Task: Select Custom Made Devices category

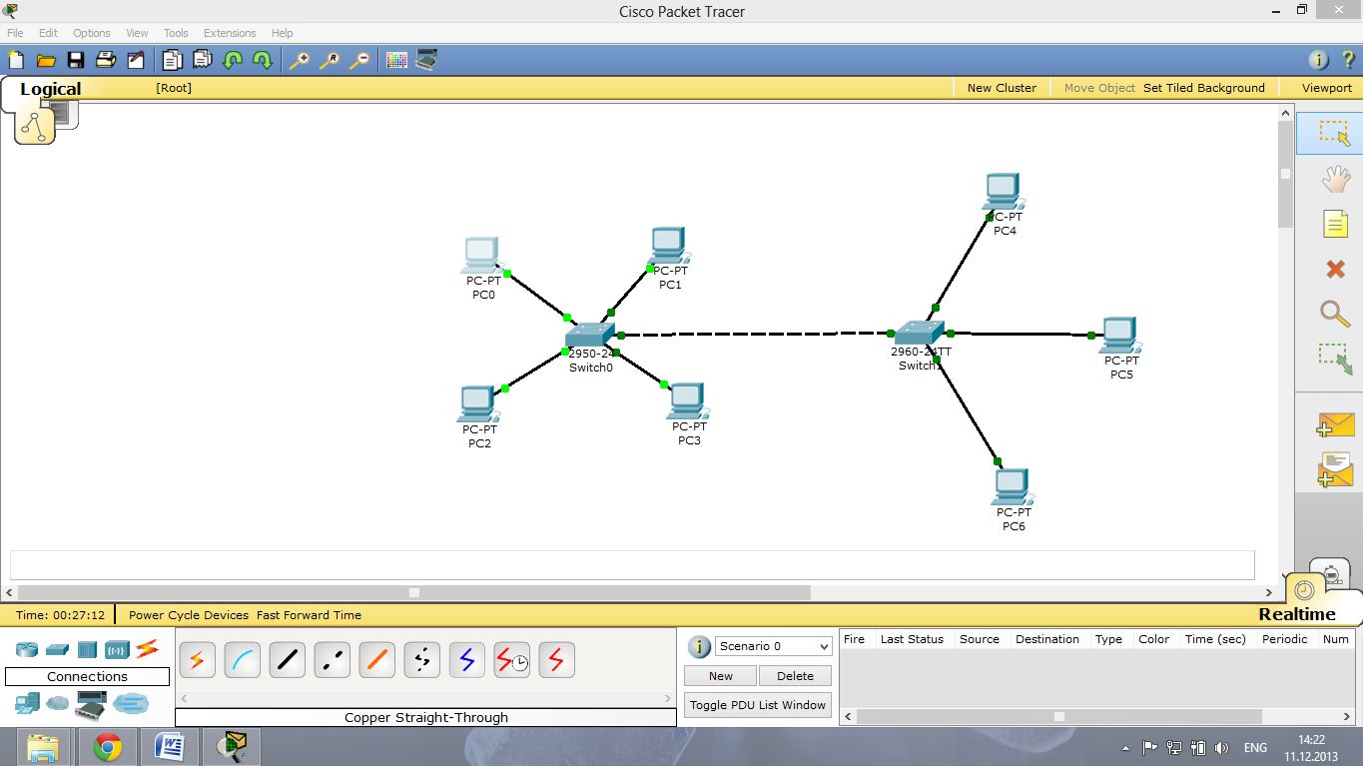Action: [x=90, y=704]
